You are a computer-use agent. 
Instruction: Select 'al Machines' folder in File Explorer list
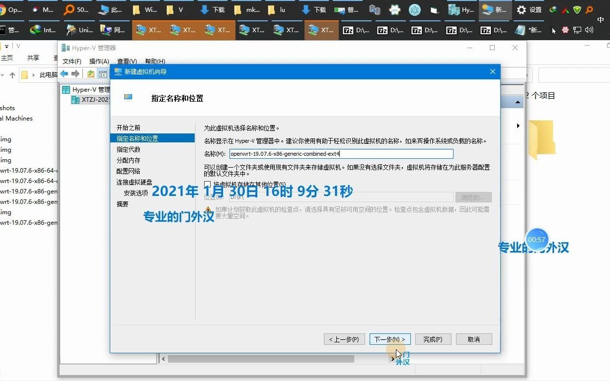pos(16,118)
